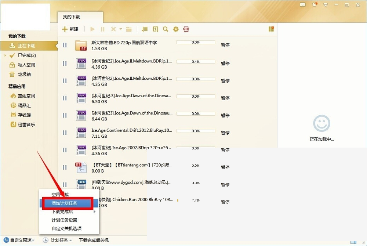This screenshot has height=246, width=367.
Task: Click the 新建 new task button
Action: click(x=70, y=29)
